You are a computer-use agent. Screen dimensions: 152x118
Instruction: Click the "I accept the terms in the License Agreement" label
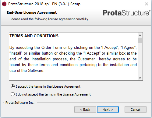click(48, 86)
